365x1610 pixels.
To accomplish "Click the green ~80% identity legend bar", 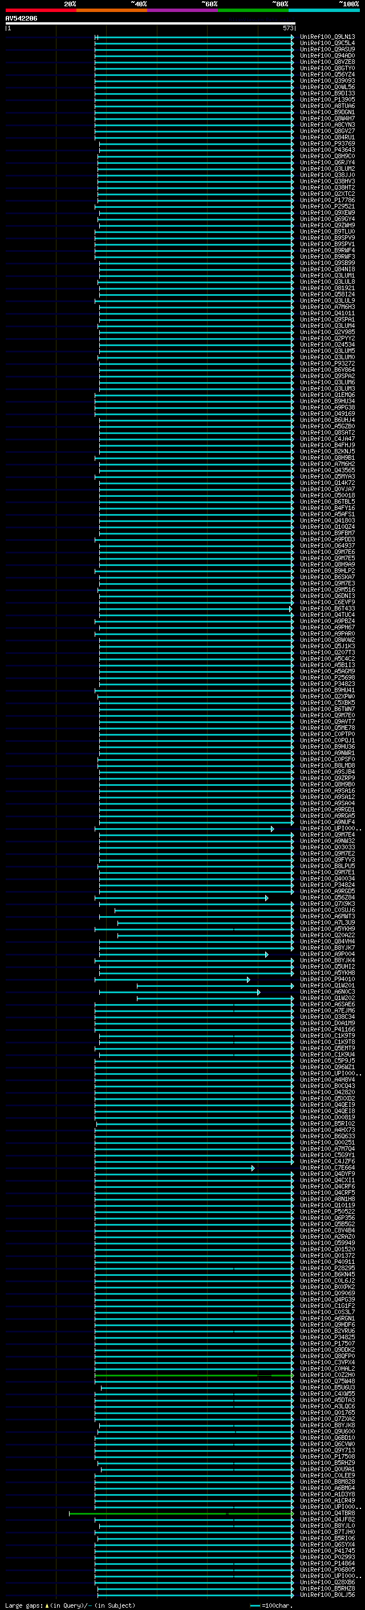I will tap(253, 10).
